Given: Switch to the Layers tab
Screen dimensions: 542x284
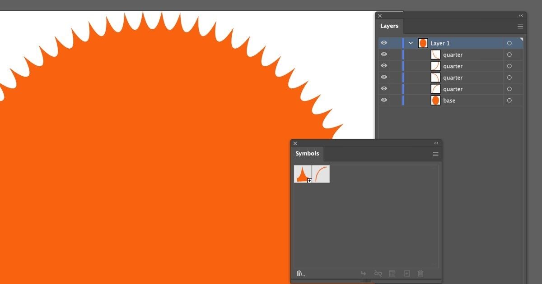Looking at the screenshot, I should 389,26.
